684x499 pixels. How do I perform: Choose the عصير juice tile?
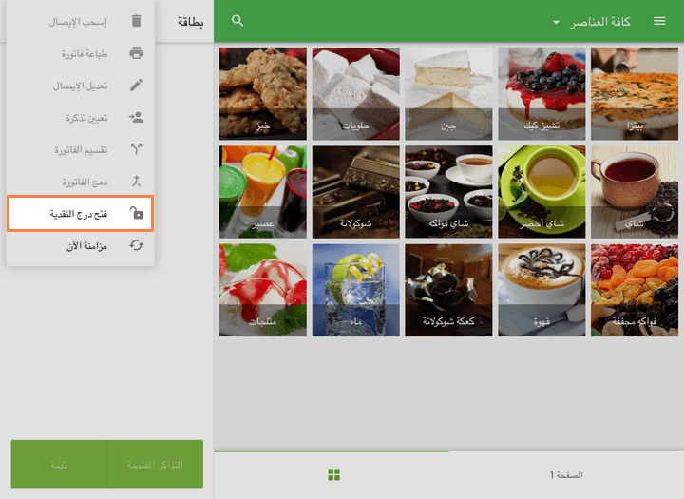point(262,191)
